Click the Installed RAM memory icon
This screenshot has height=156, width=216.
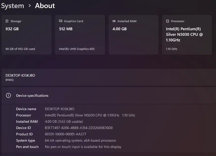[114, 21]
